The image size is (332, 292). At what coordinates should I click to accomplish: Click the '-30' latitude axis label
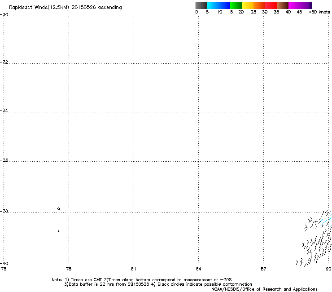click(4, 15)
